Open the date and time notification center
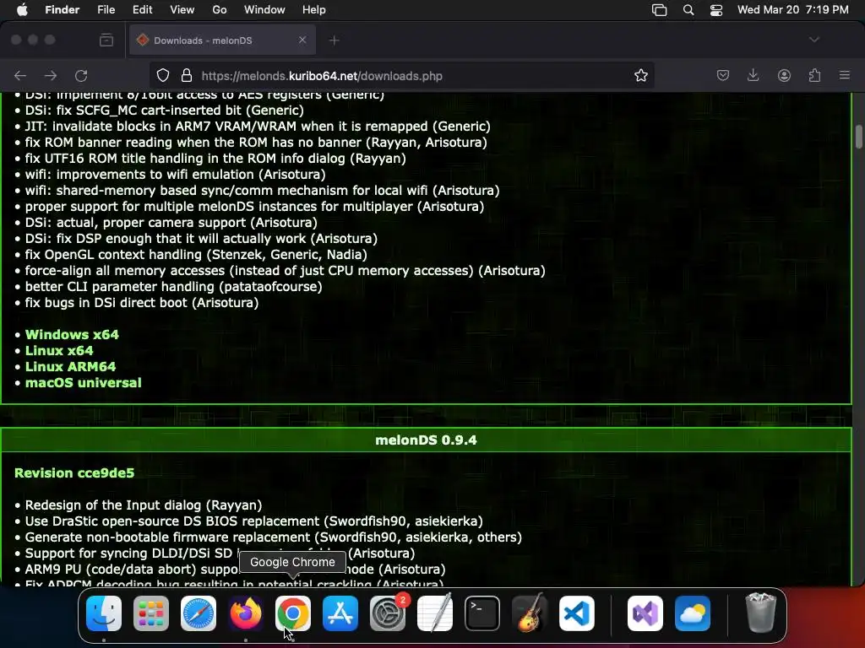The height and width of the screenshot is (648, 865). click(792, 10)
